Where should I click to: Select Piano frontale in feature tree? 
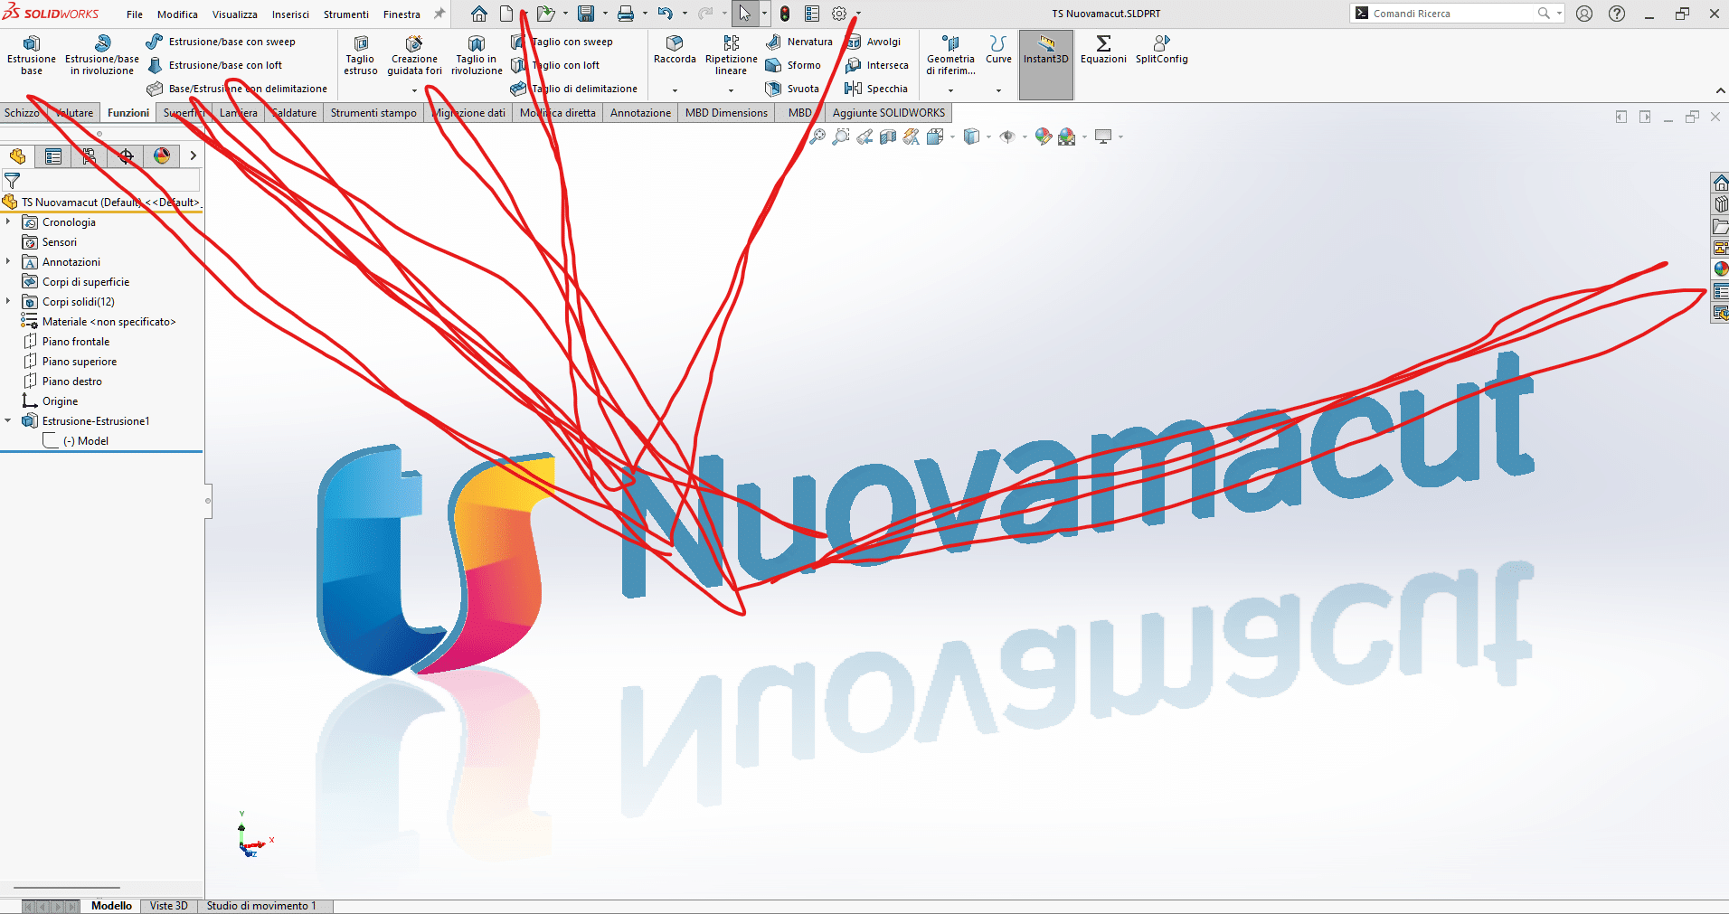pyautogui.click(x=76, y=342)
